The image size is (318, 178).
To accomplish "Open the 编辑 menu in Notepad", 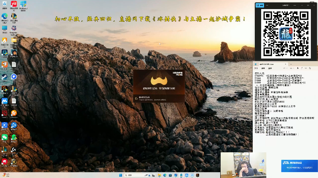I will [x=263, y=68].
